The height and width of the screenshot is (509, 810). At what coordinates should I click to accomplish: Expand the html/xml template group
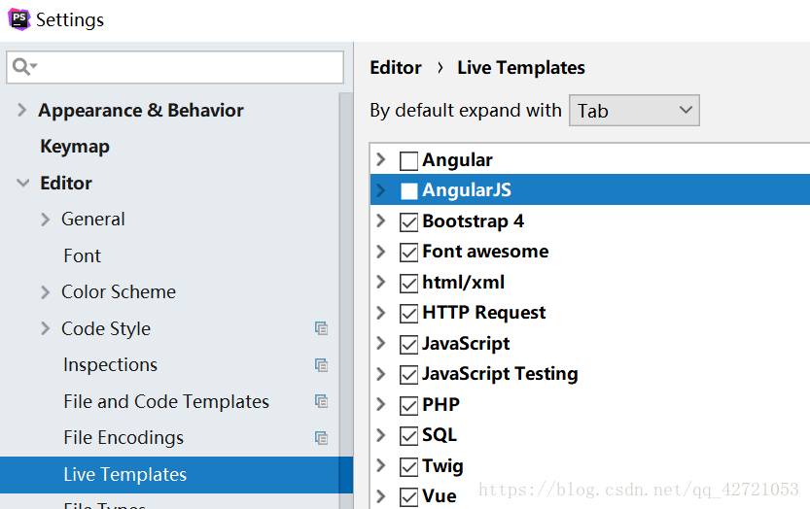(381, 282)
